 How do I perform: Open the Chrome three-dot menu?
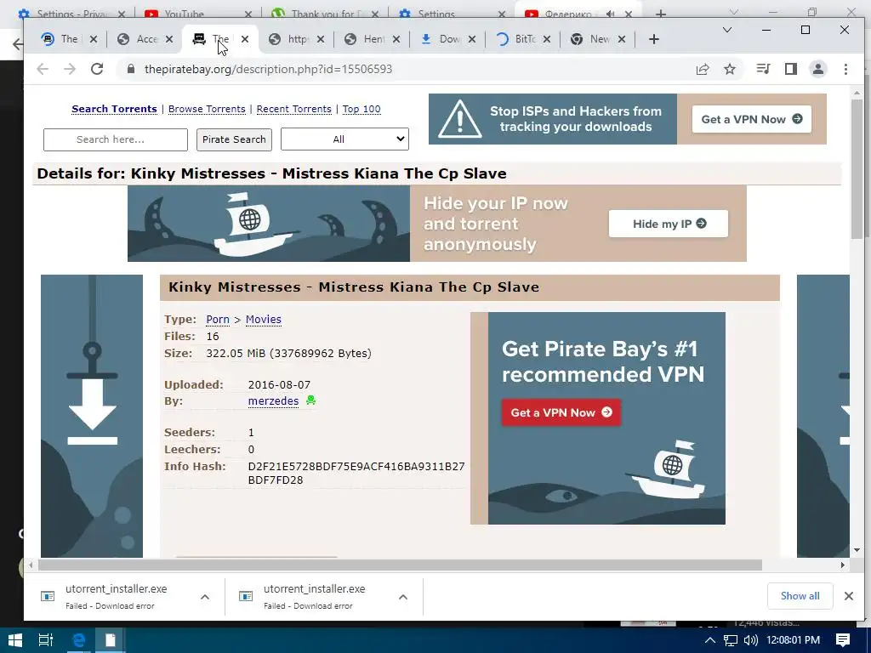pyautogui.click(x=845, y=69)
